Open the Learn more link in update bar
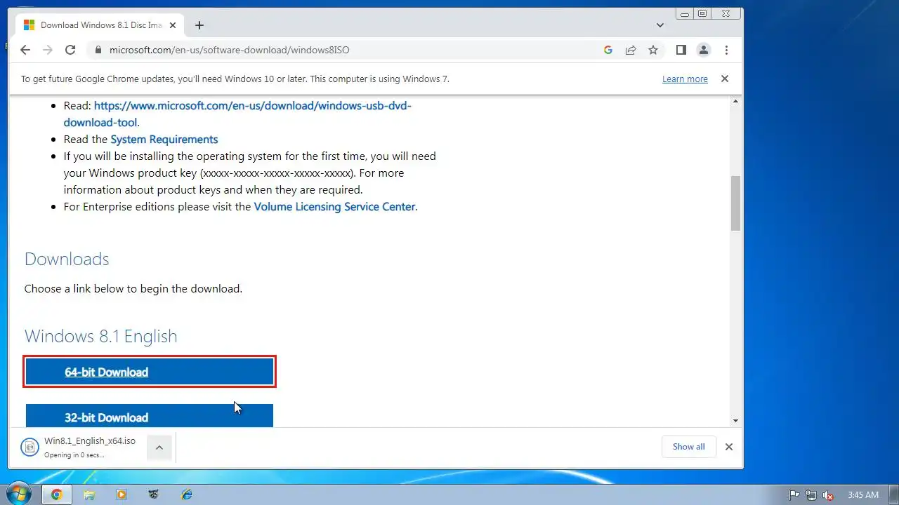 (685, 79)
